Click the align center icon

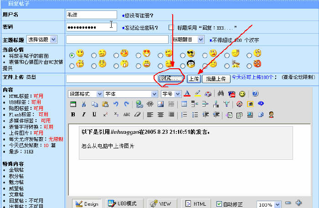coord(160,115)
